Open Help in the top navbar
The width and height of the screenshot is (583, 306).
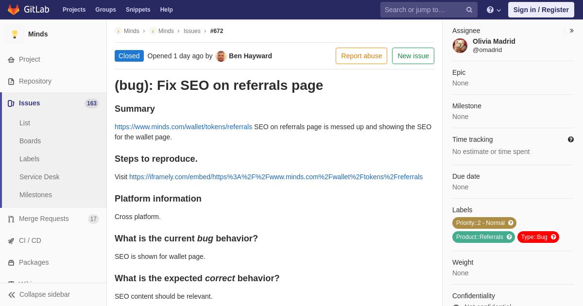pyautogui.click(x=167, y=10)
